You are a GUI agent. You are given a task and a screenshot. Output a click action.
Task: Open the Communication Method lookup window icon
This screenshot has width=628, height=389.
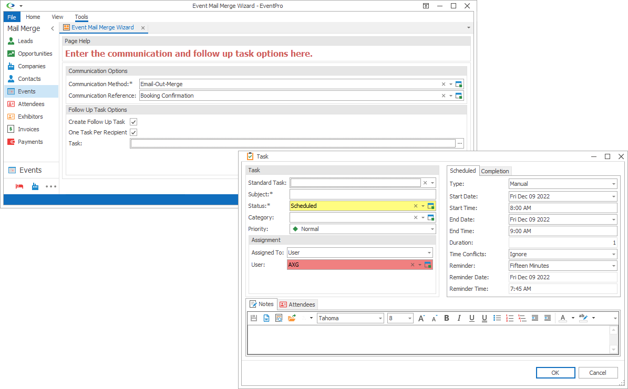point(459,84)
